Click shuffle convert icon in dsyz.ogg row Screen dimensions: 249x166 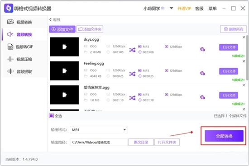click(132, 50)
